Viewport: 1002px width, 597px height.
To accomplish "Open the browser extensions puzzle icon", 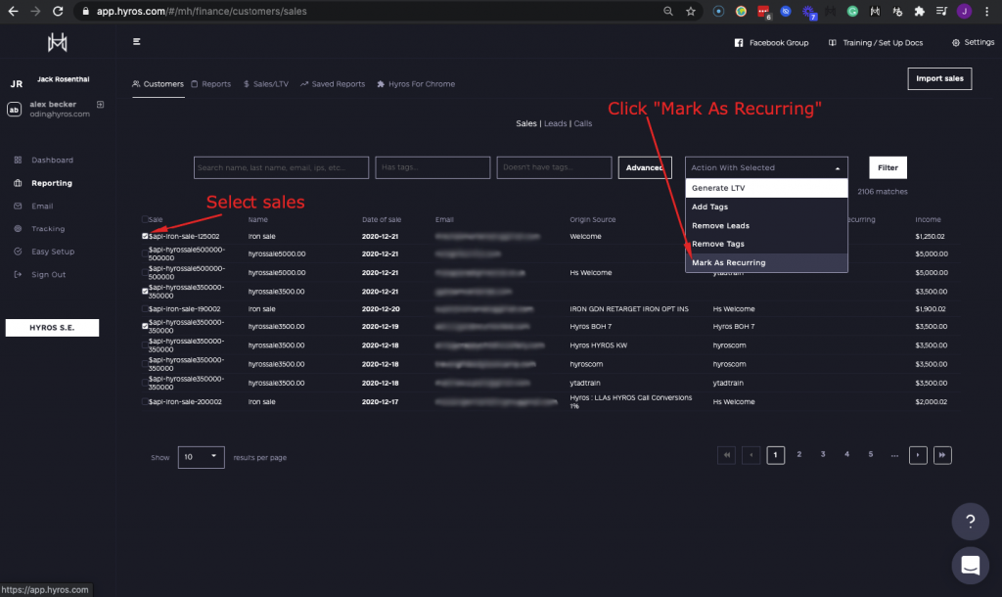I will [919, 11].
